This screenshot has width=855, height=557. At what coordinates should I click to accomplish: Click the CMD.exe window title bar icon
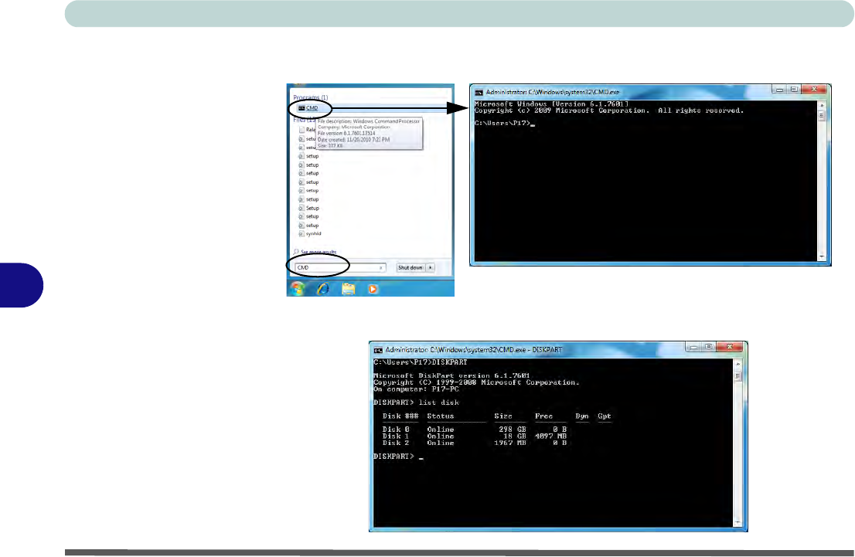tap(479, 90)
